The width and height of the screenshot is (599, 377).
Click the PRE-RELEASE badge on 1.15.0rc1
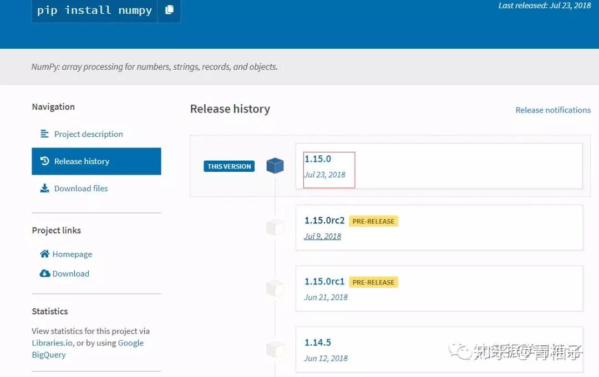pos(374,282)
